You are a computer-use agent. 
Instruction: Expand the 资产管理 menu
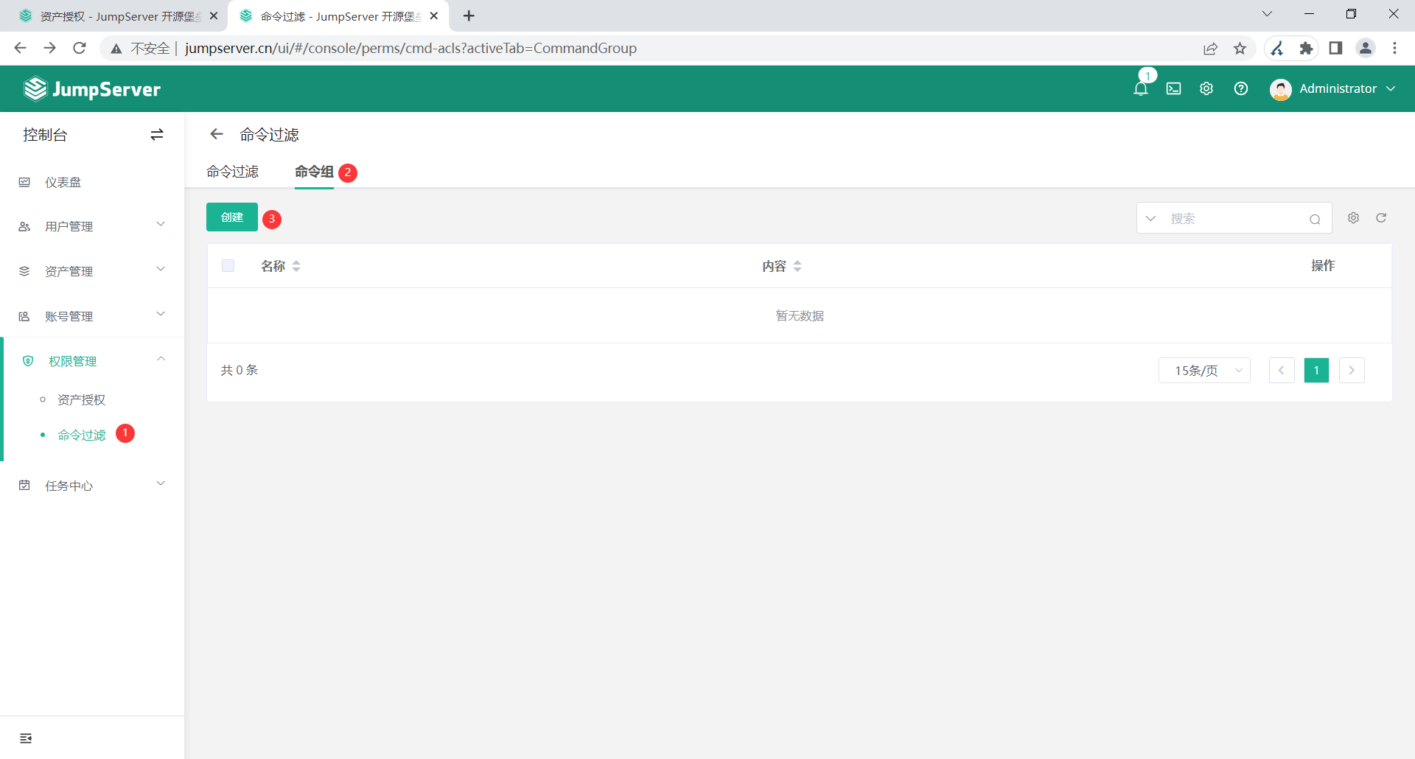click(x=92, y=271)
